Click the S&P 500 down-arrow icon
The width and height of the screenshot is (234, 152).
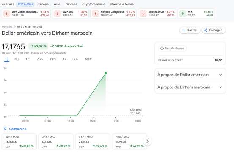(x=57, y=14)
